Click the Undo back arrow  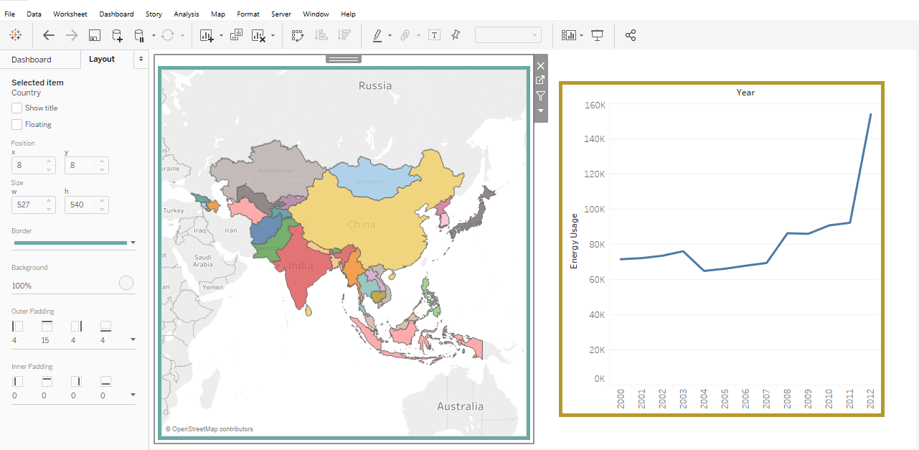point(48,34)
